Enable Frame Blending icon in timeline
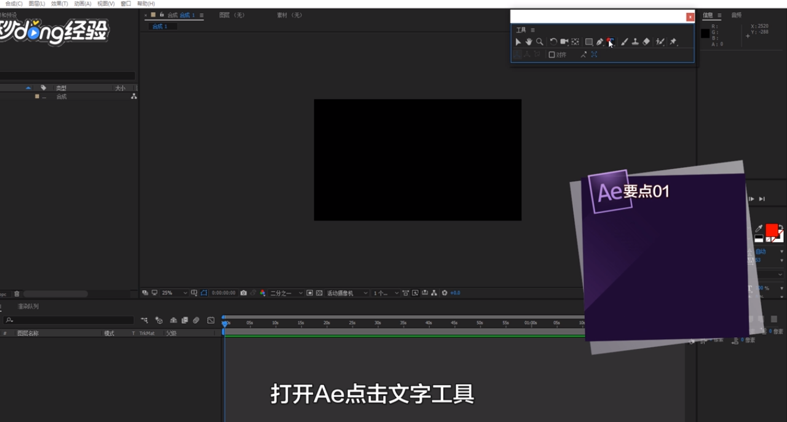The width and height of the screenshot is (787, 422). (x=184, y=320)
